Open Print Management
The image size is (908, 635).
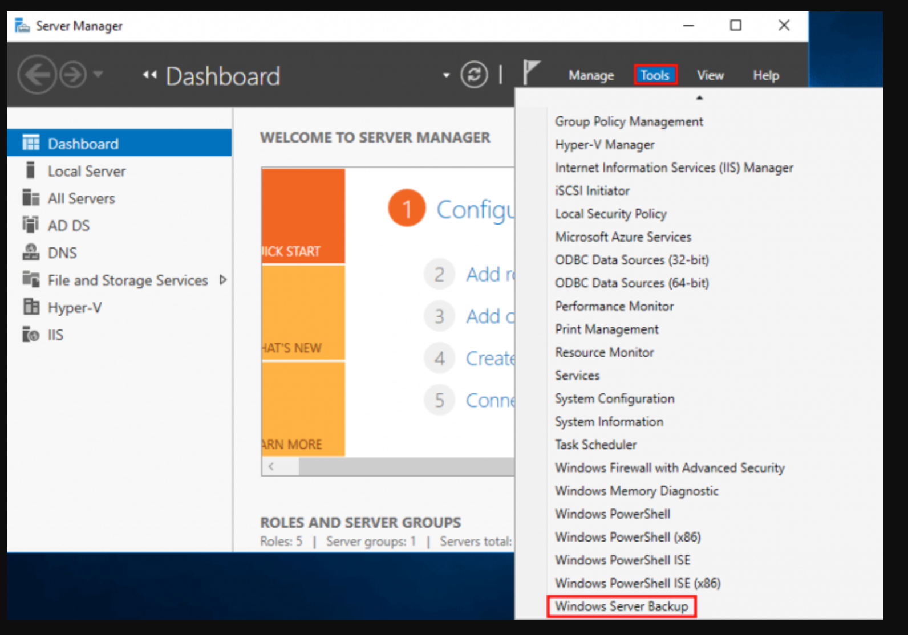606,329
